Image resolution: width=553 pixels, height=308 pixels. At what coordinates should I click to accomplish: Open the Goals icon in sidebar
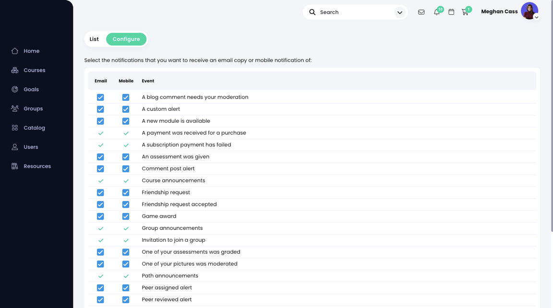pos(14,89)
